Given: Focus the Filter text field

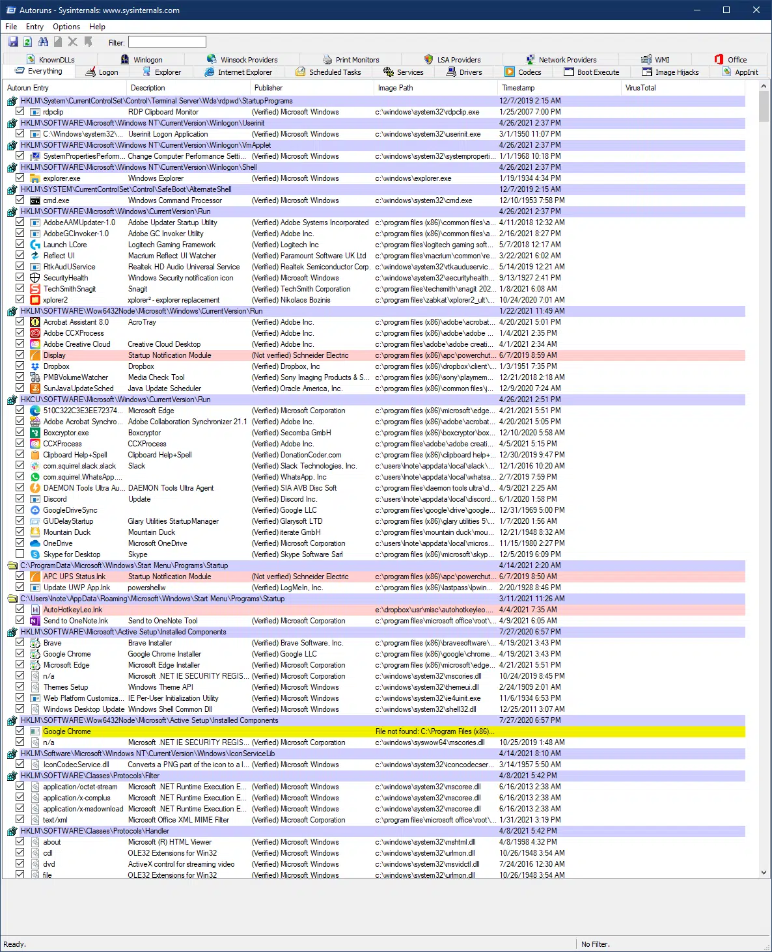Looking at the screenshot, I should point(167,42).
